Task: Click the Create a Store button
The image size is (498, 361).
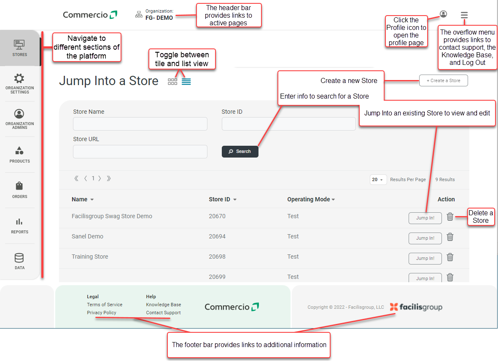Action: [443, 80]
